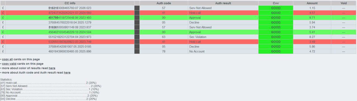This screenshot has width=357, height=101.
Task: Click the dark square in the No Account row
Action: [x=137, y=51]
